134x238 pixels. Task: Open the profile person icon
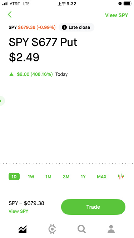[x=111, y=229]
